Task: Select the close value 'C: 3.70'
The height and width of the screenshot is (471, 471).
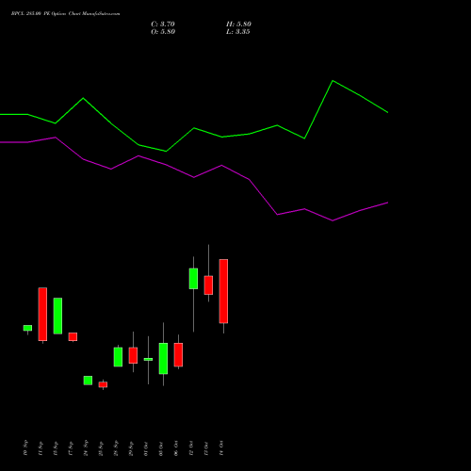Action: coord(163,24)
